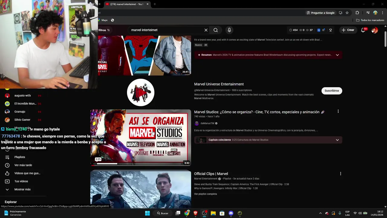This screenshot has height=218, width=387.
Task: Open Maps bookmark
Action: 103,20
